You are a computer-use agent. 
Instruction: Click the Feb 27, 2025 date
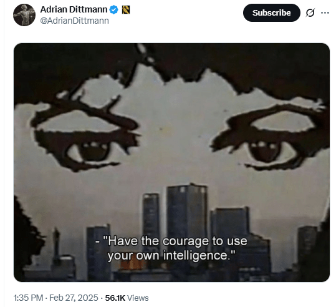[x=74, y=298]
